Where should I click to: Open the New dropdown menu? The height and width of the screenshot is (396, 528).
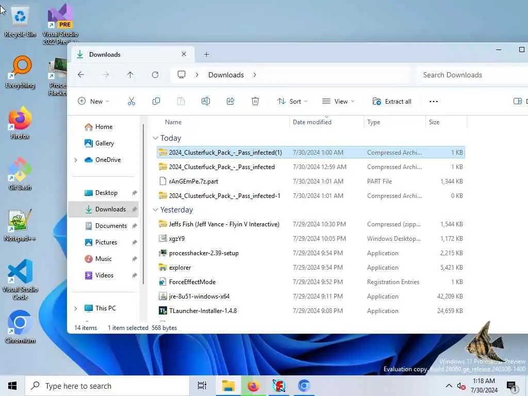[x=93, y=102]
